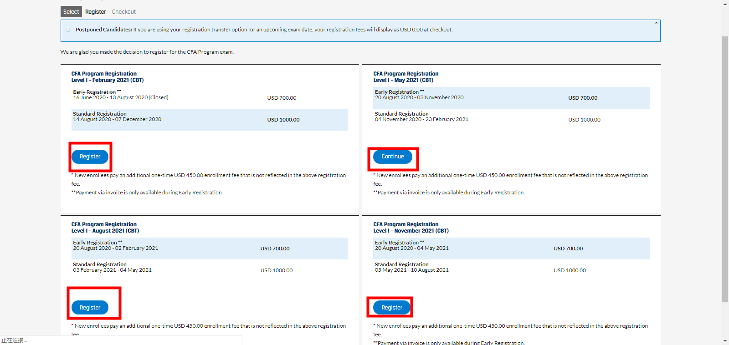729x345 pixels.
Task: Click February 2021 standard fee 'USD 1000.00'
Action: point(283,120)
